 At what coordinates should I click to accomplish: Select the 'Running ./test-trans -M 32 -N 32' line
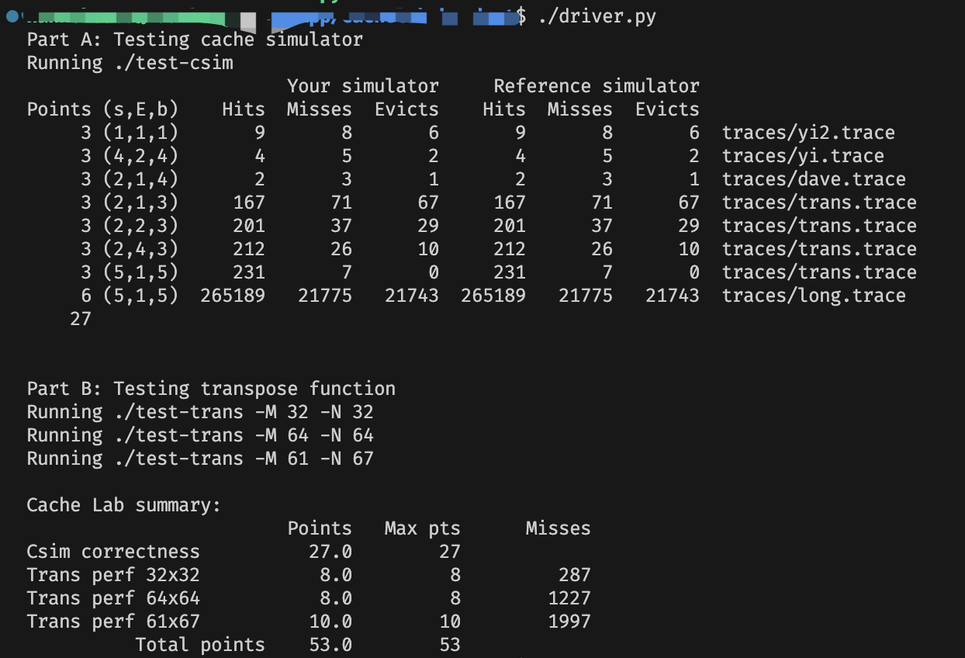pyautogui.click(x=200, y=412)
